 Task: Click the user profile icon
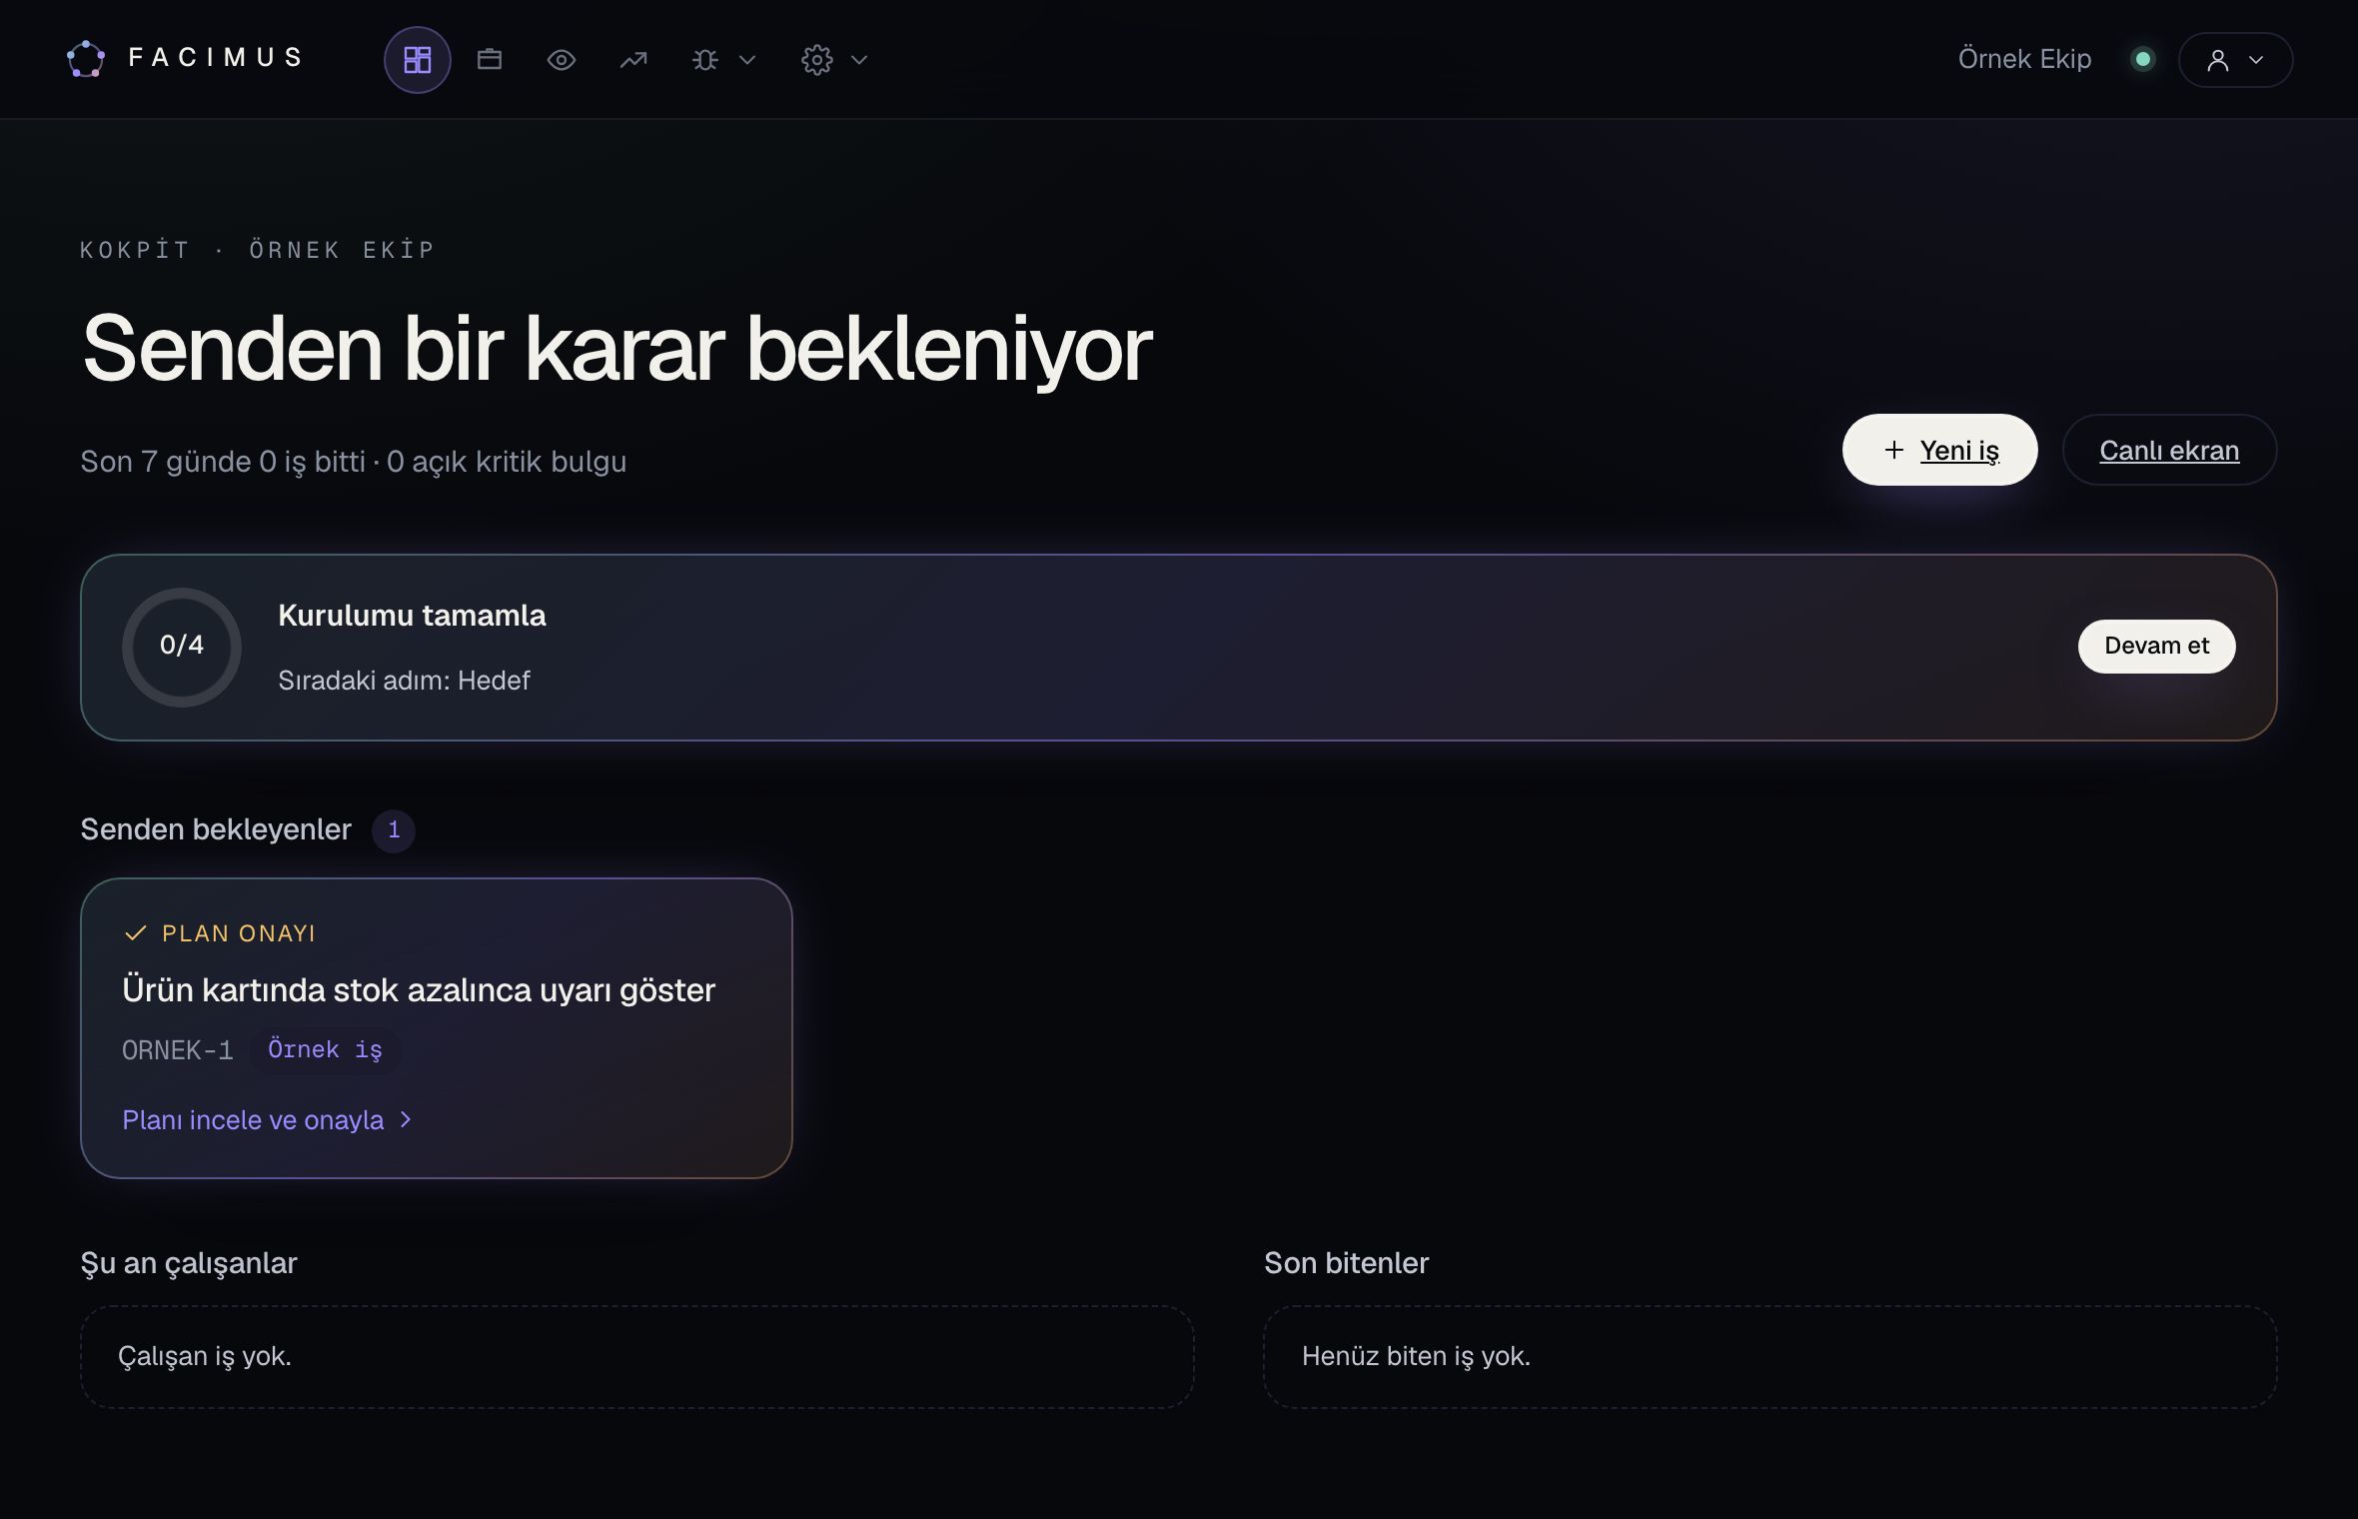[x=2218, y=60]
